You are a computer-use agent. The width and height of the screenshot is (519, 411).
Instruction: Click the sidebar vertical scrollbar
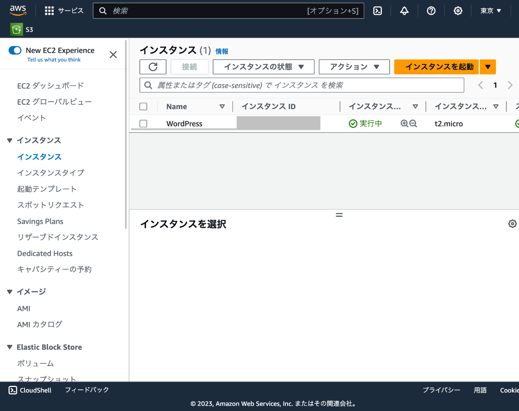[x=126, y=135]
